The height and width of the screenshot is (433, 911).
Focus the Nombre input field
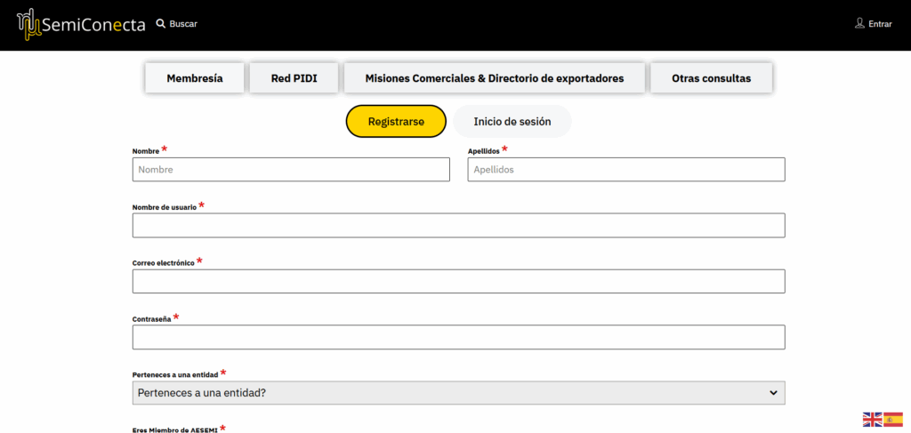point(291,170)
